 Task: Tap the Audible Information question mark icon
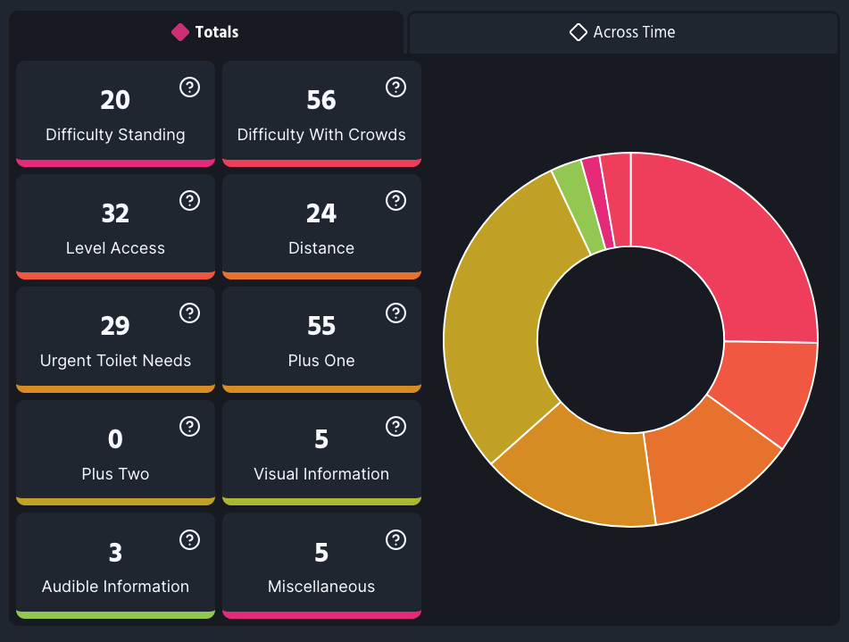pyautogui.click(x=189, y=539)
